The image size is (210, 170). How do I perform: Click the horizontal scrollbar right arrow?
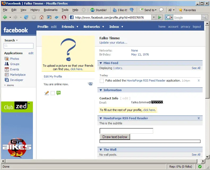pyautogui.click(x=203, y=161)
